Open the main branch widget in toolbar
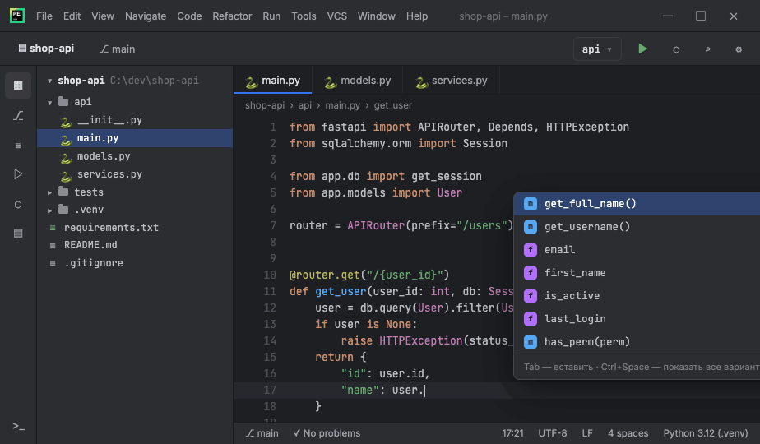The image size is (760, 444). [x=118, y=49]
